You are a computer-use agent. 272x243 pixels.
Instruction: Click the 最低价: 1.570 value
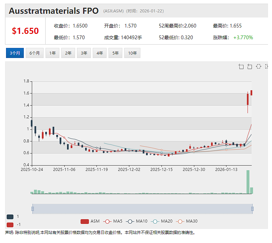pos(69,38)
